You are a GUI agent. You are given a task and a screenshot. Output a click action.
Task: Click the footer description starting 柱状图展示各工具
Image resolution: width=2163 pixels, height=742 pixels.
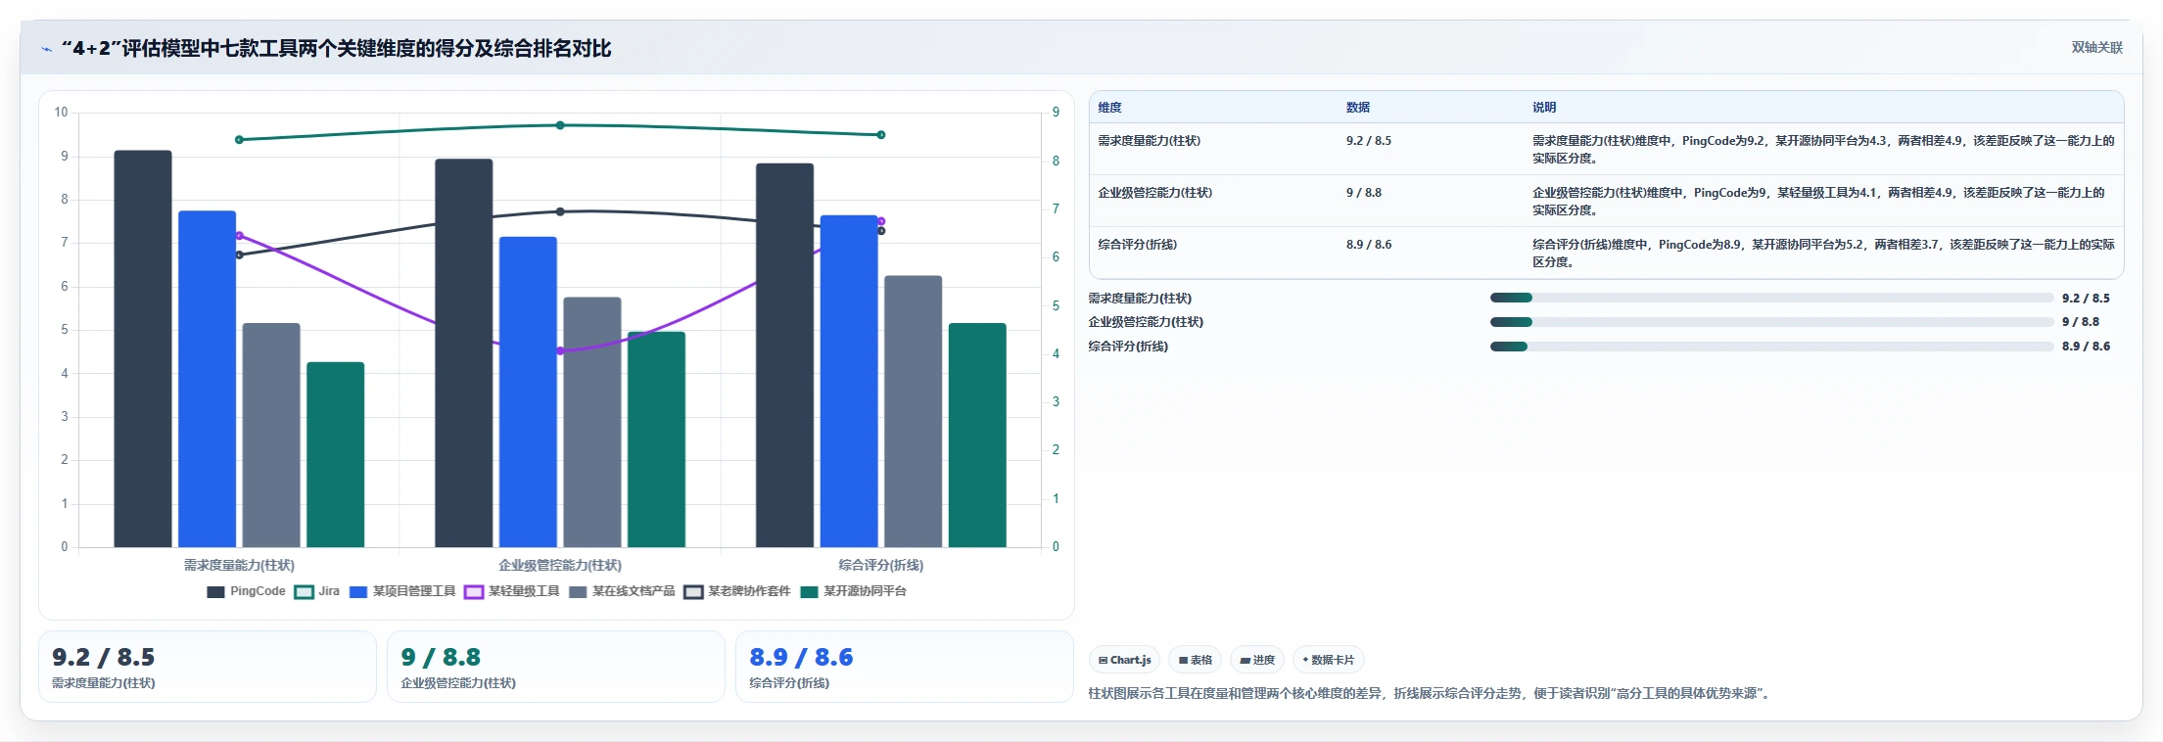1432,693
